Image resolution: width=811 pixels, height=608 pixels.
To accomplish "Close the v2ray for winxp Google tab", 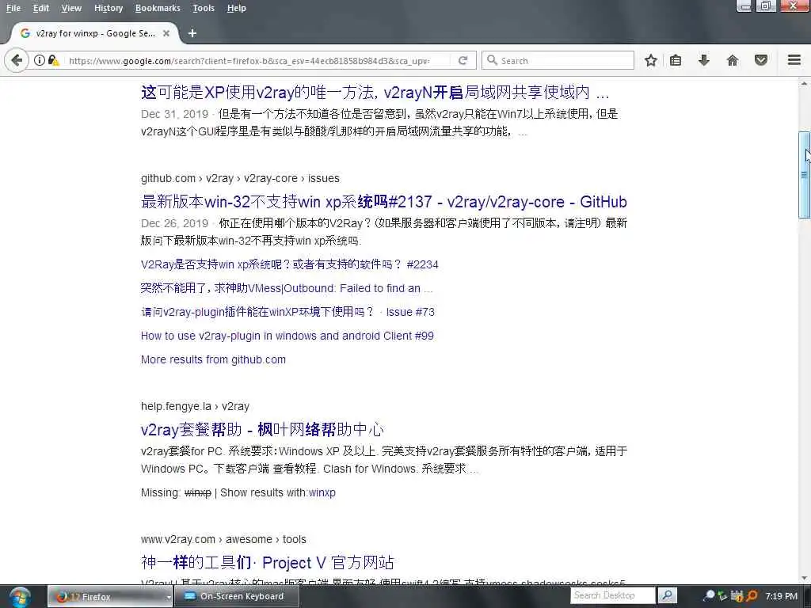I will (x=166, y=33).
